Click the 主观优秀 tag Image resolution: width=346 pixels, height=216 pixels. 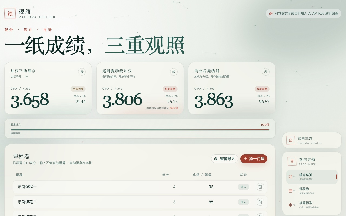pos(78,89)
